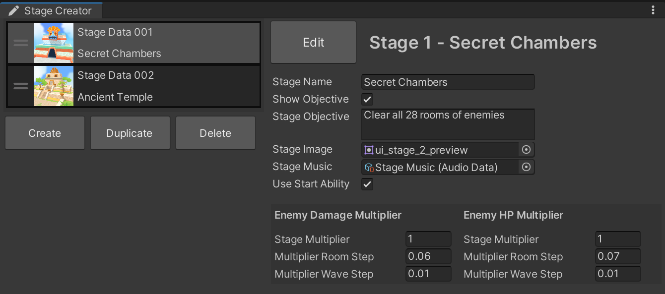Delete the selected stage

tap(215, 133)
